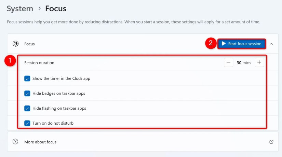Click the 30 mins duration value

click(244, 63)
